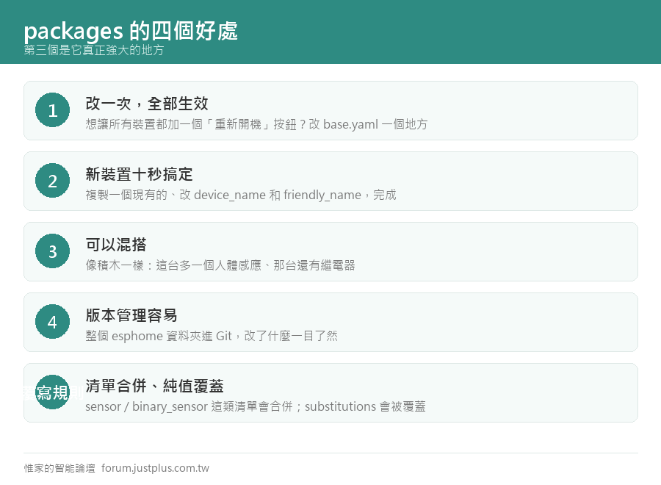The width and height of the screenshot is (661, 485).
Task: Click the number 3 circle badge
Action: point(52,251)
